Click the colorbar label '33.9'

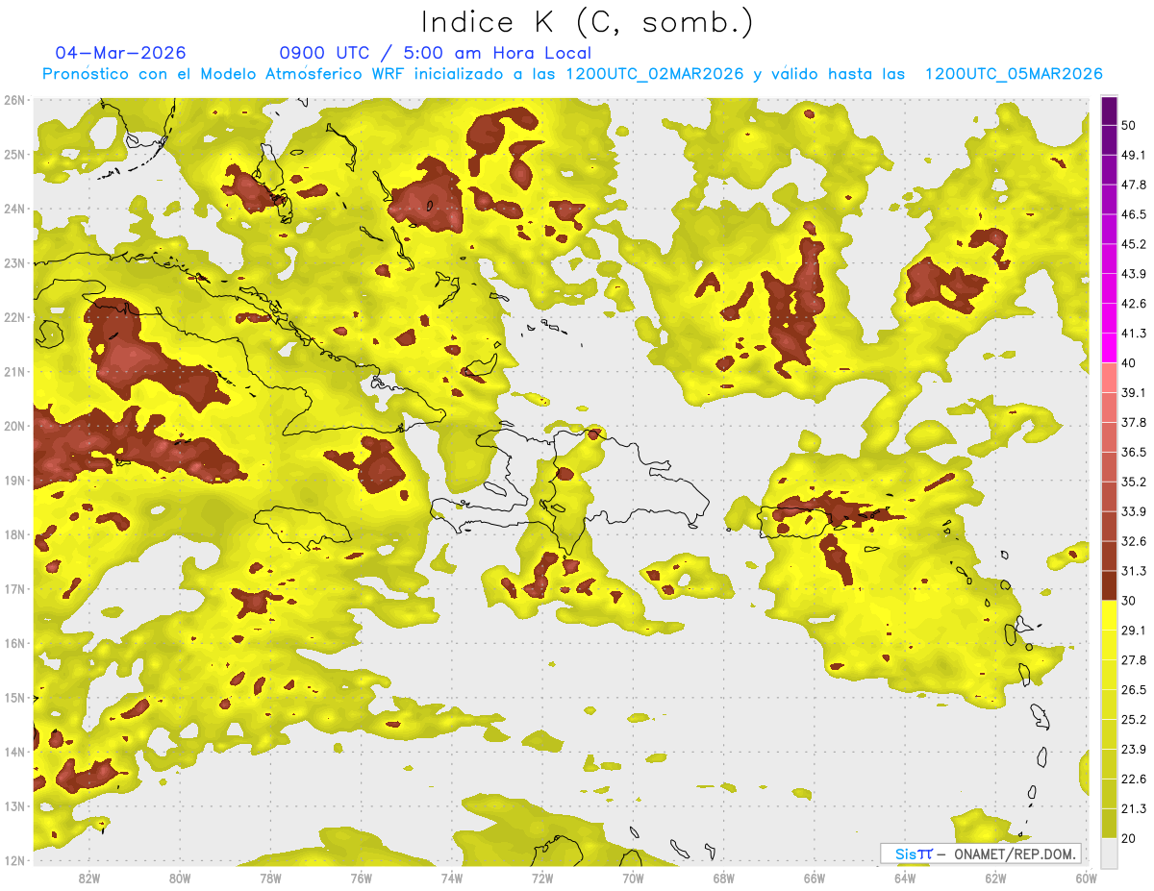(1133, 511)
